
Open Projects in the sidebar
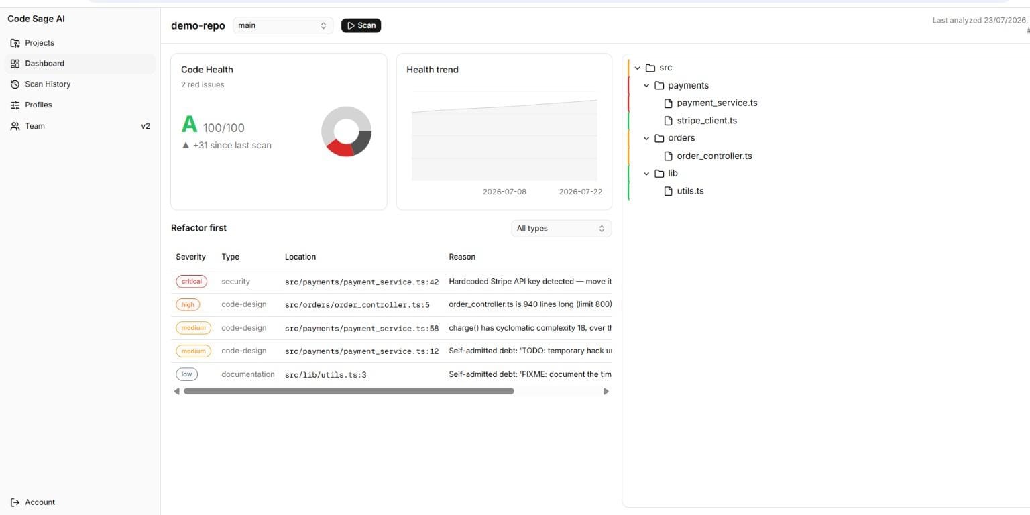coord(80,43)
